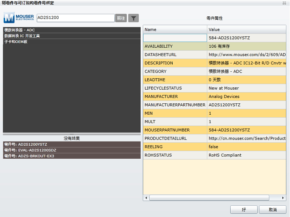Click the AVAILABILITY row name
This screenshot has width=290, height=217.
pyautogui.click(x=158, y=46)
